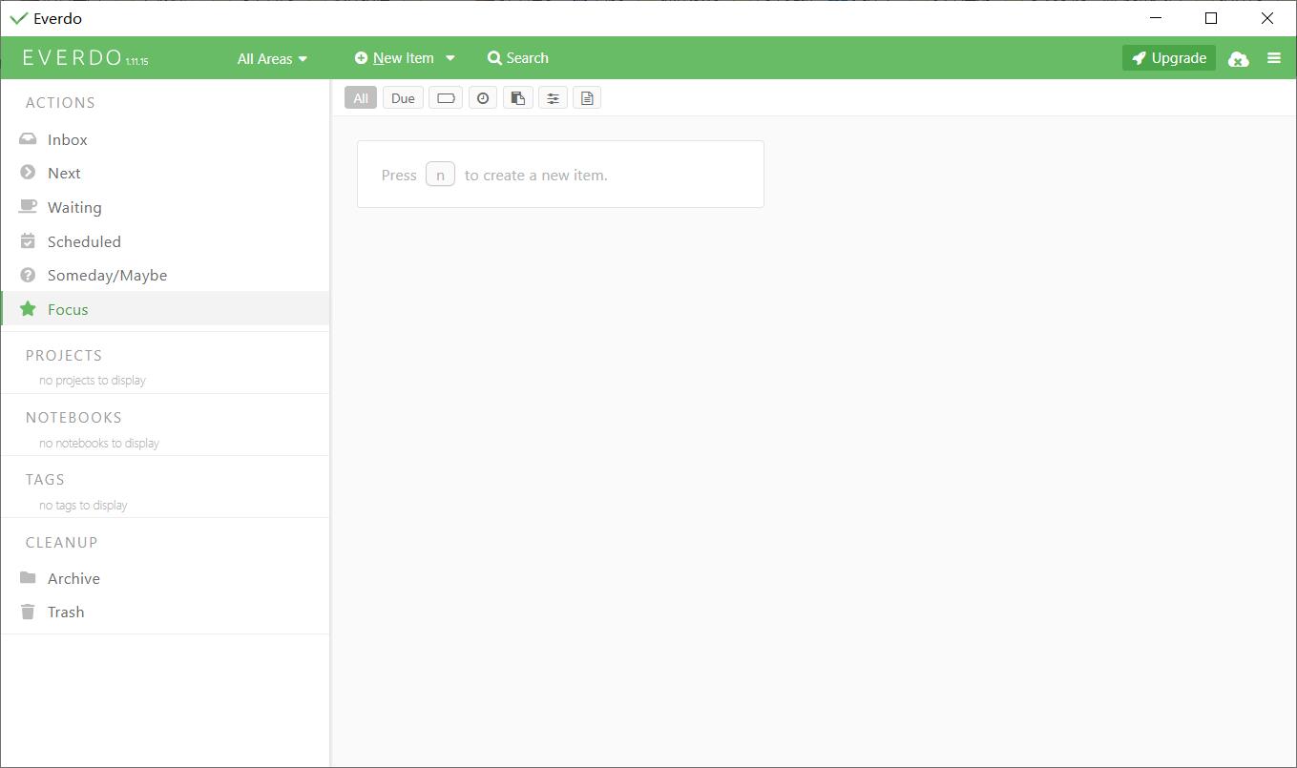
Task: Click the Upgrade button
Action: 1169,58
